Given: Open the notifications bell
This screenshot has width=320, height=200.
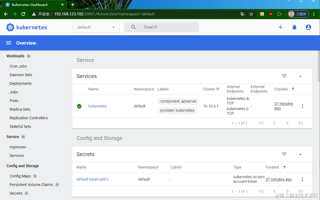Looking at the screenshot, I should tap(294, 27).
